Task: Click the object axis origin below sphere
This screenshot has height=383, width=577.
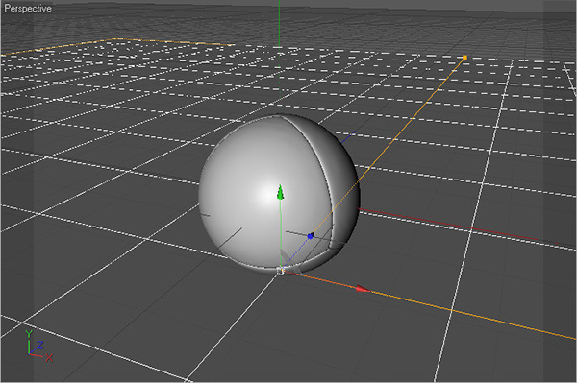Action: point(281,271)
